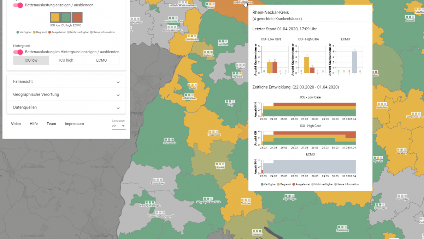Open the Language dropdown showing de
424x239 pixels.
[118, 126]
